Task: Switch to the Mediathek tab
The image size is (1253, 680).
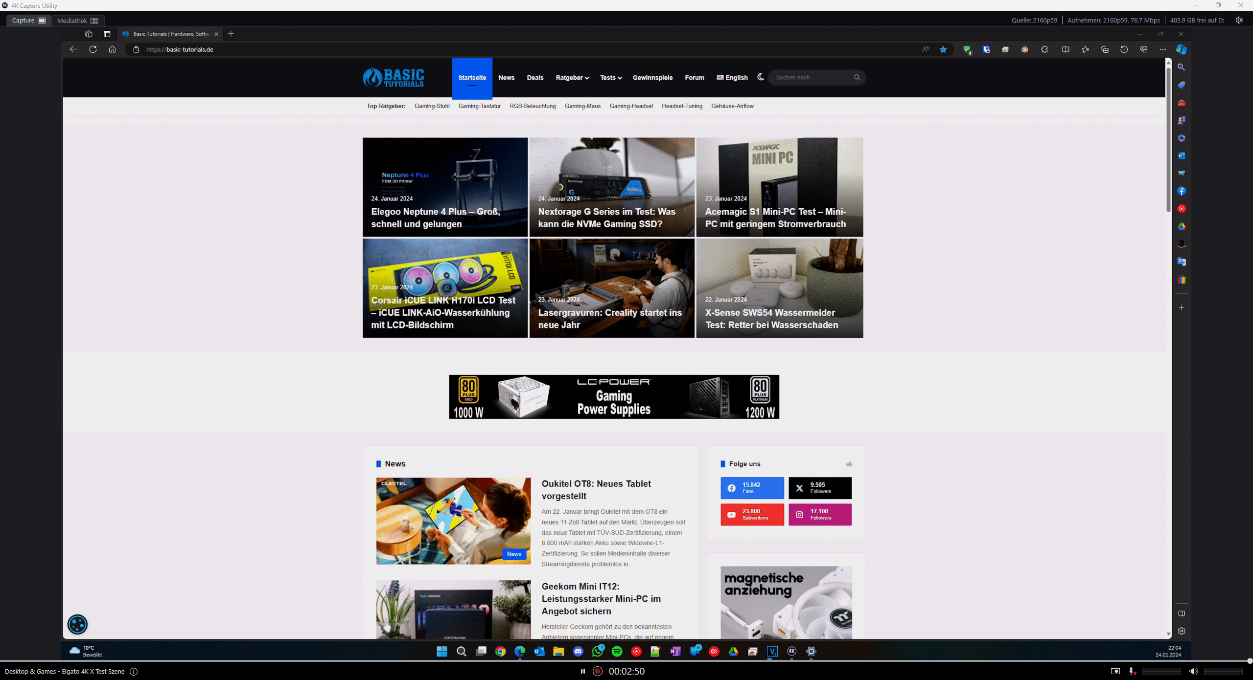Action: click(78, 21)
